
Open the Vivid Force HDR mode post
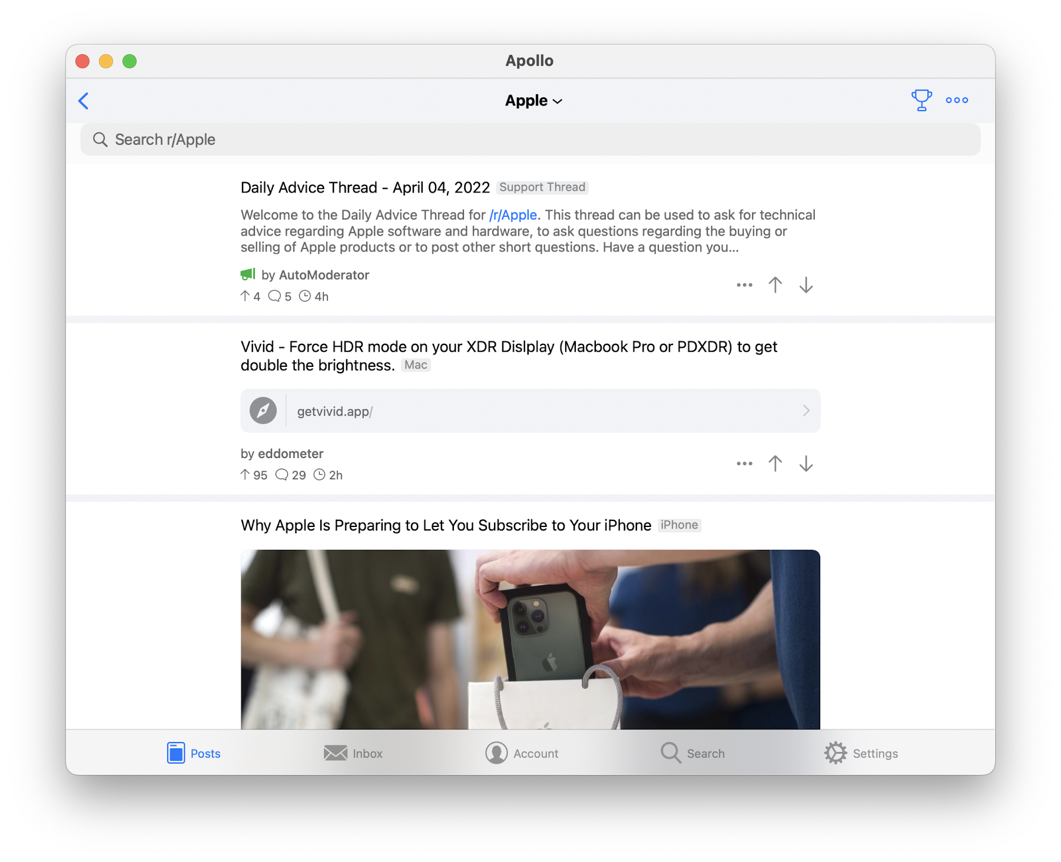point(509,356)
